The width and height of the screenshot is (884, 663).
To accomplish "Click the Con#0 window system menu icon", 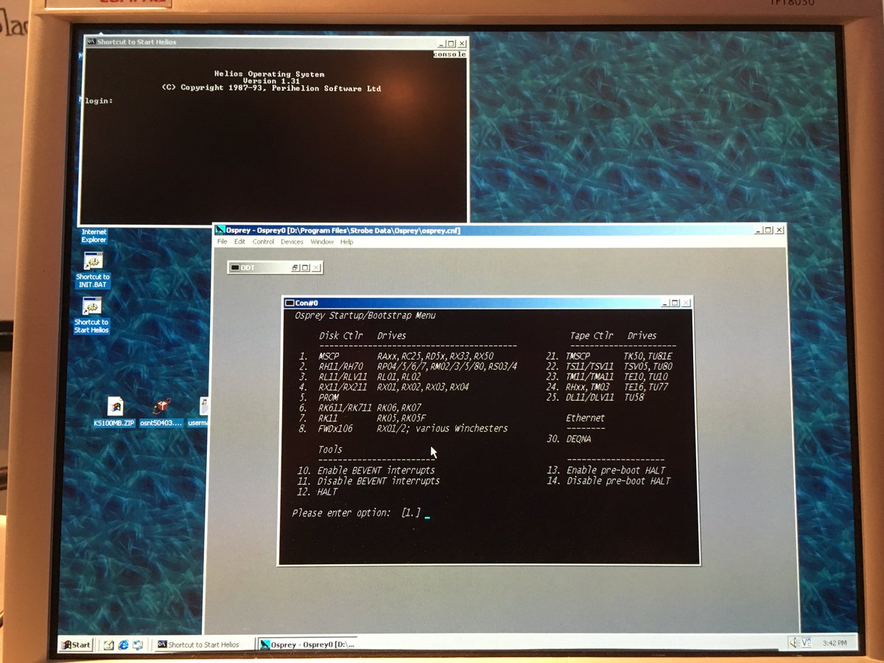I will [x=288, y=303].
